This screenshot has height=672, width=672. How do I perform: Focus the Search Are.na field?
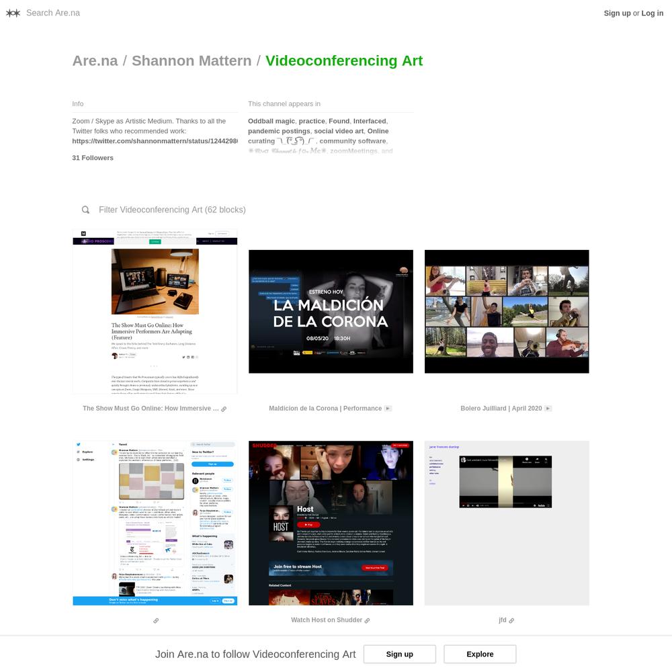pos(53,13)
